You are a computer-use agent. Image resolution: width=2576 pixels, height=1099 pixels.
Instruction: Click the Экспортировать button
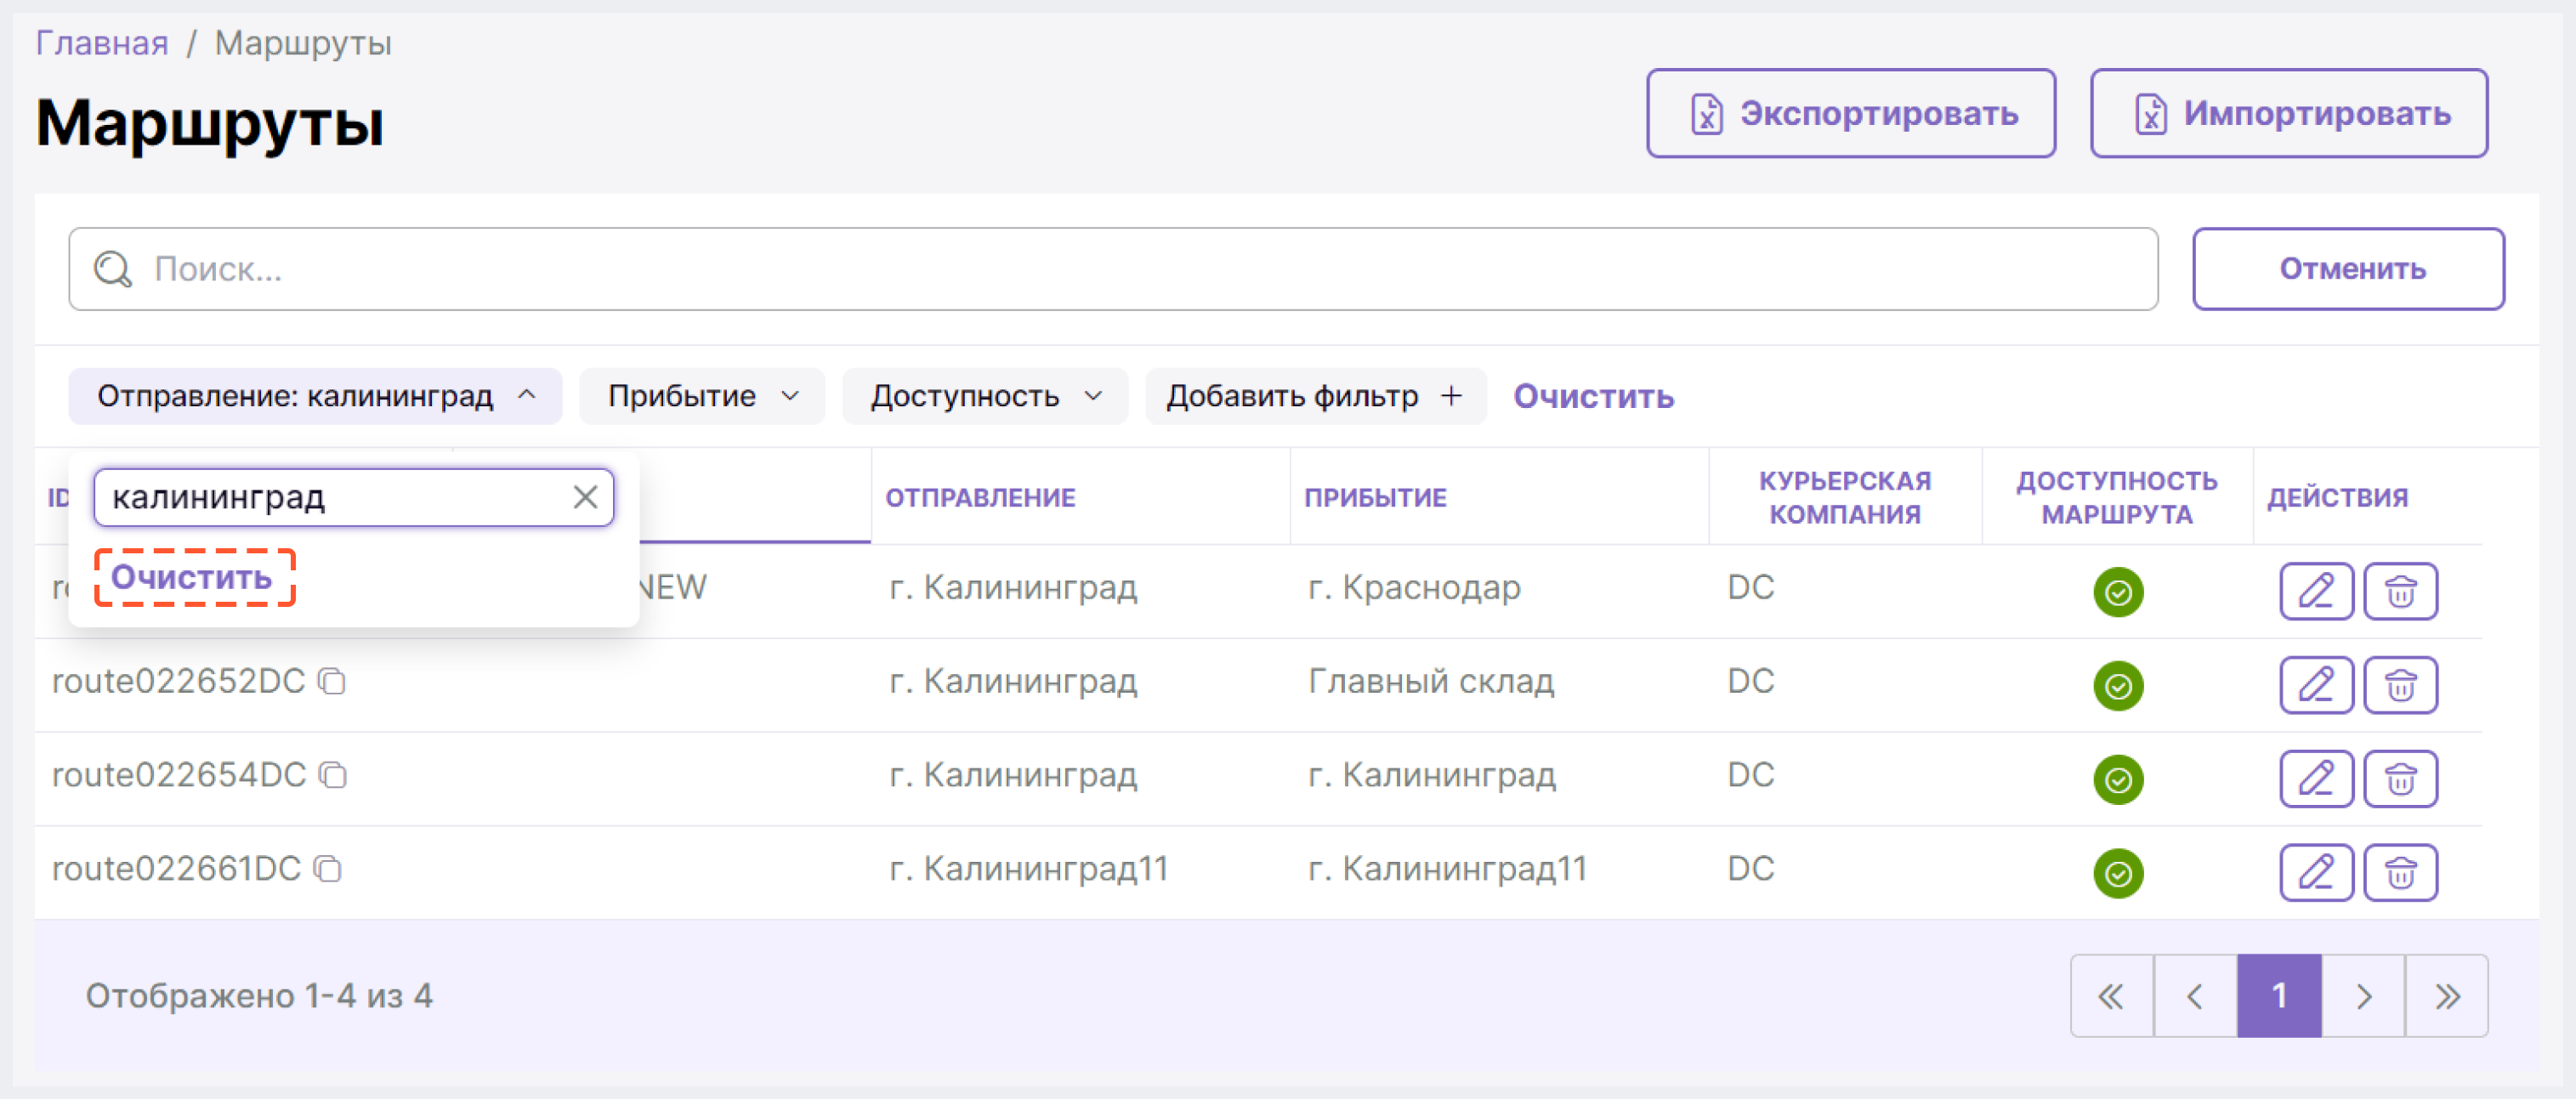(x=1851, y=113)
